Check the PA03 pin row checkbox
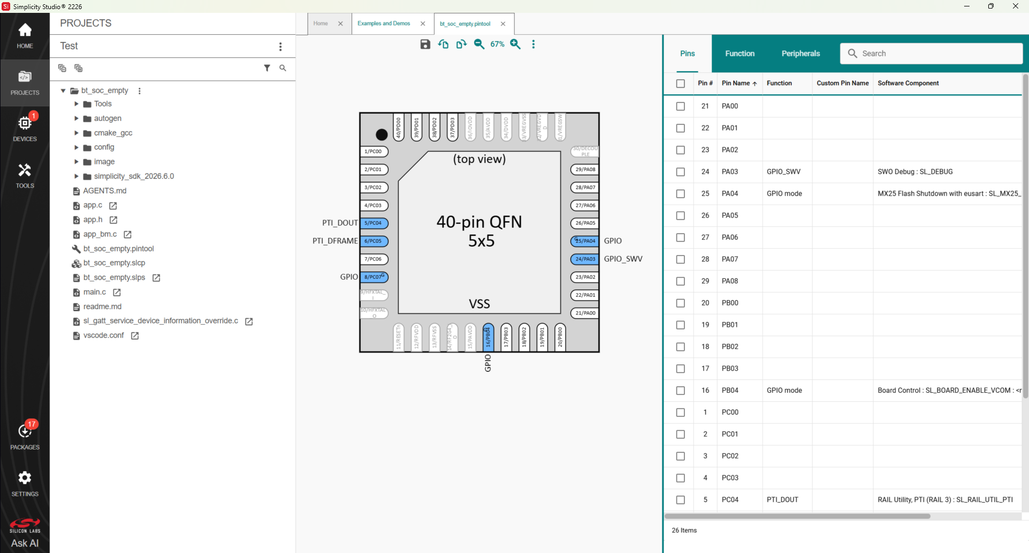1029x553 pixels. pos(681,172)
